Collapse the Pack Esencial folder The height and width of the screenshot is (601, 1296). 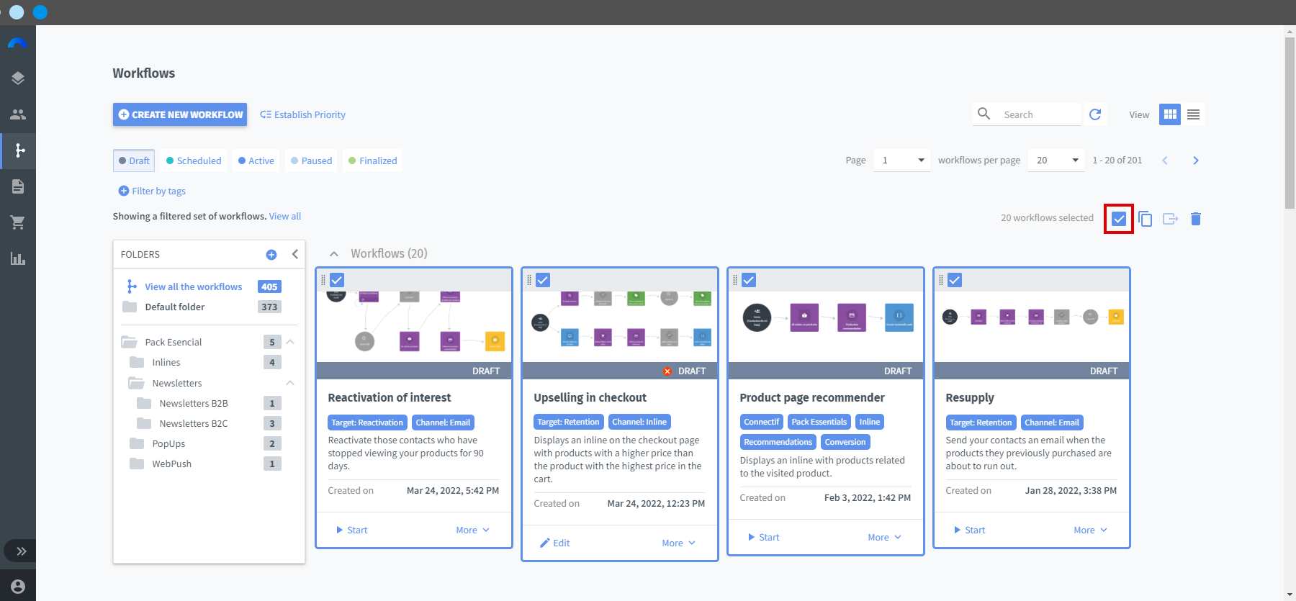290,342
